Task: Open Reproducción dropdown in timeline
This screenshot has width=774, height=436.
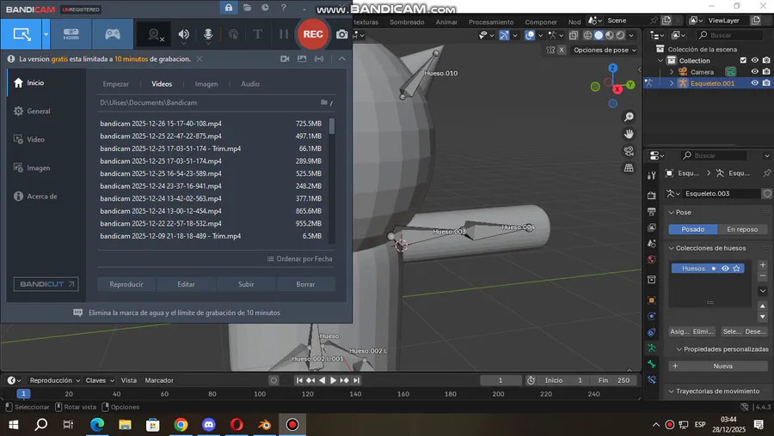Action: coord(54,380)
